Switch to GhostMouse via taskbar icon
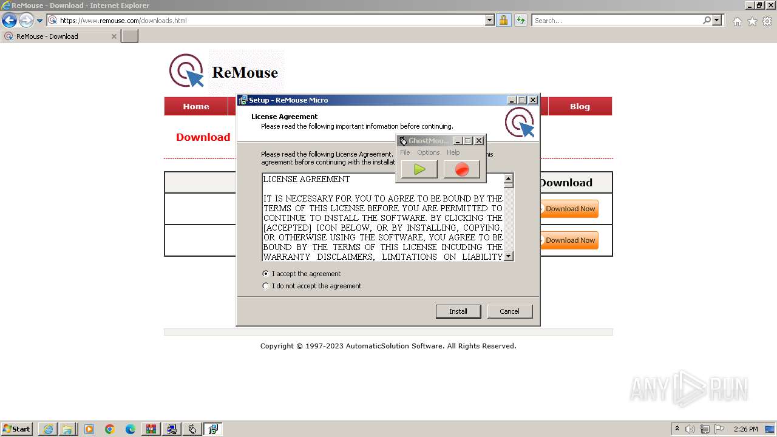This screenshot has width=777, height=437. 192,429
